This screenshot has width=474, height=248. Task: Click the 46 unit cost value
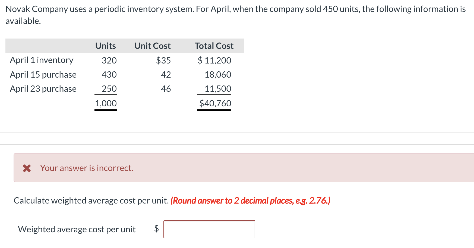[166, 88]
